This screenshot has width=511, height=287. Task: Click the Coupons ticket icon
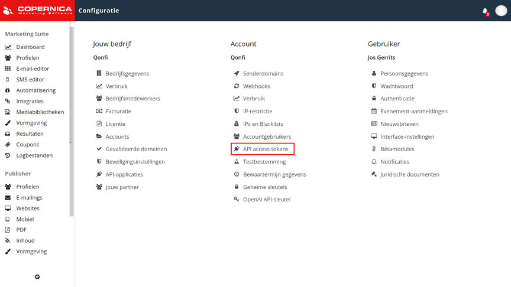click(x=8, y=145)
